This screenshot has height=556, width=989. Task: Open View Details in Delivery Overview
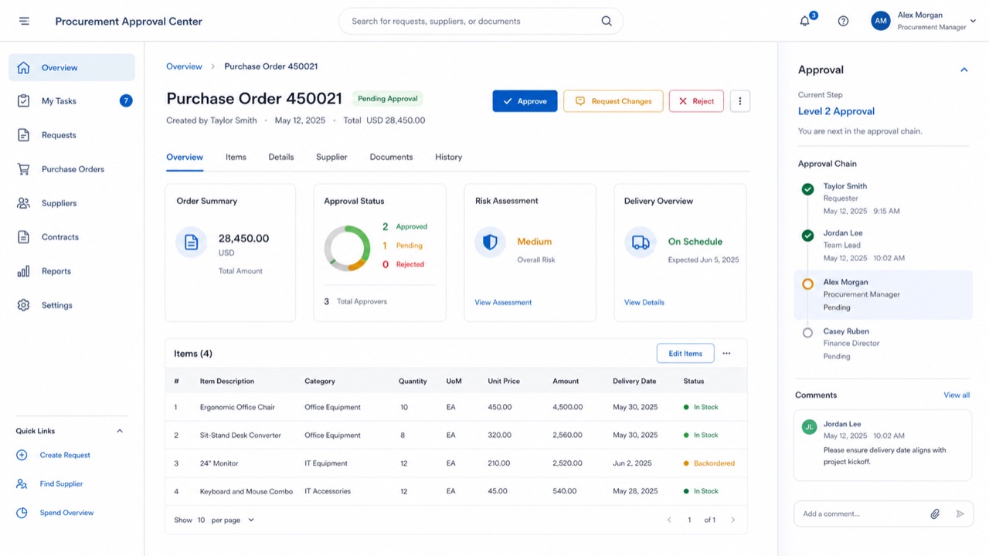[644, 302]
